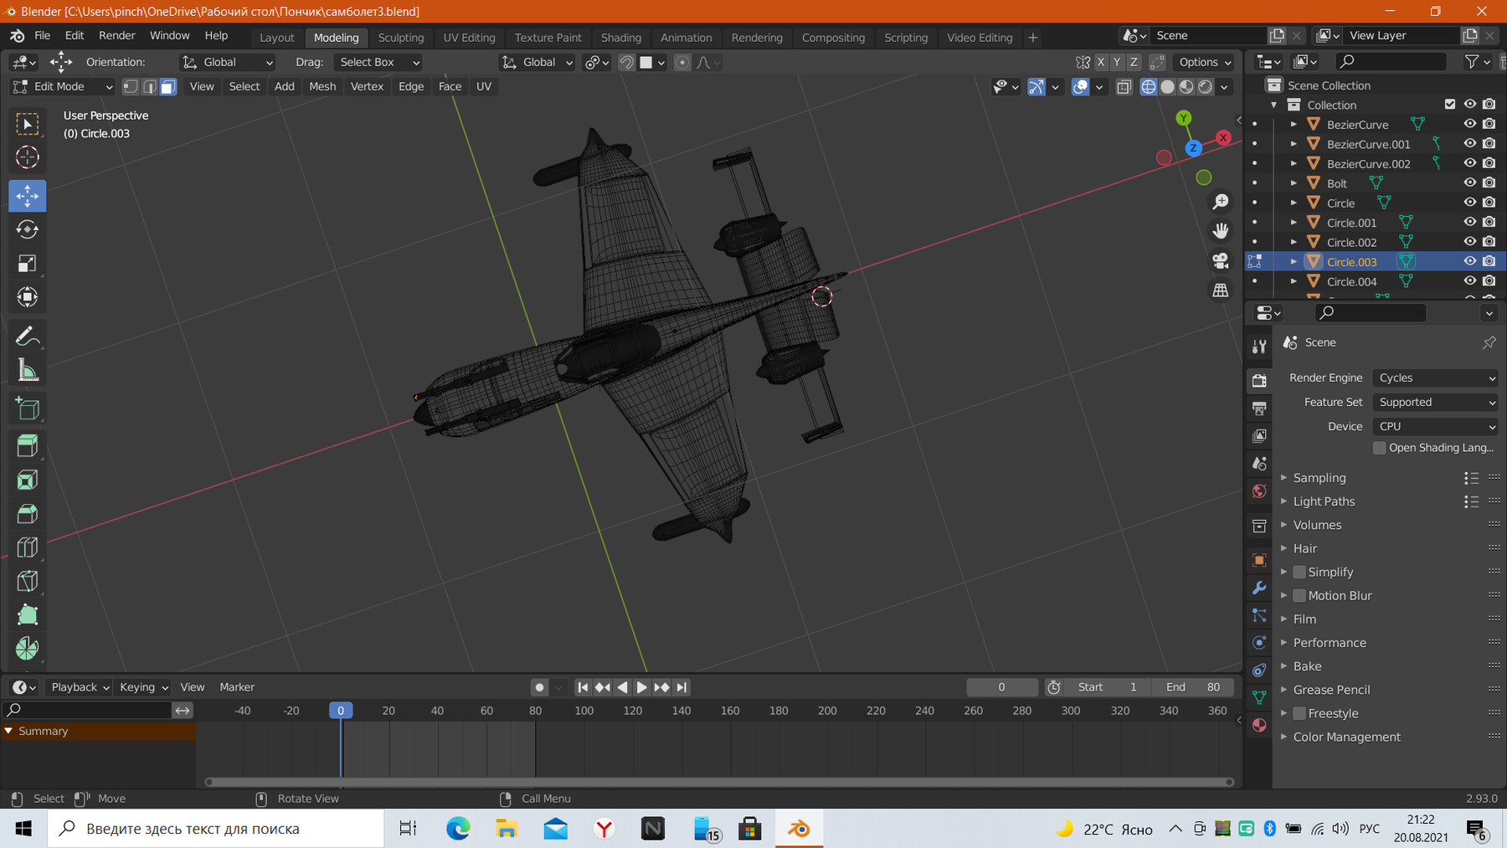
Task: Open the Output properties tab icon
Action: coord(1259,408)
